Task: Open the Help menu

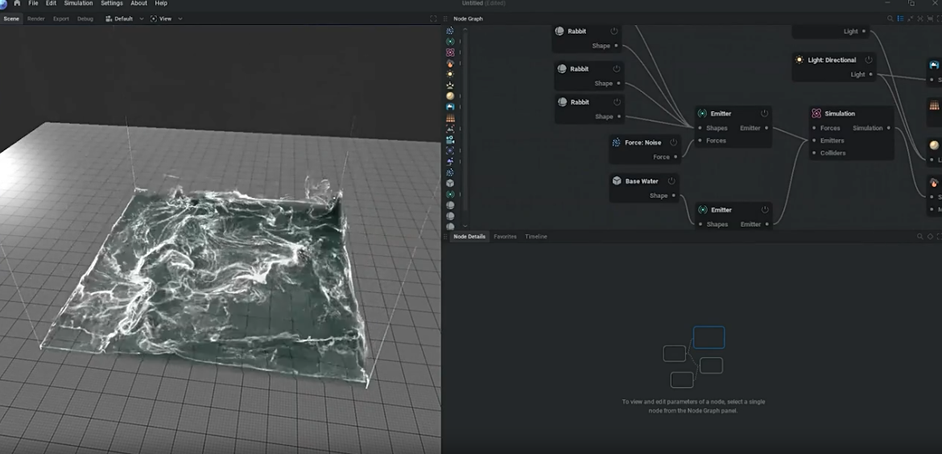Action: (161, 3)
